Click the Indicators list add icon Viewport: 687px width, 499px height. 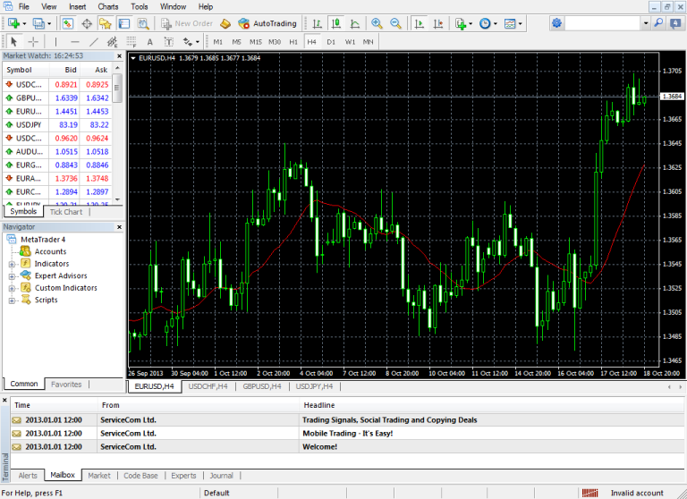pyautogui.click(x=460, y=23)
